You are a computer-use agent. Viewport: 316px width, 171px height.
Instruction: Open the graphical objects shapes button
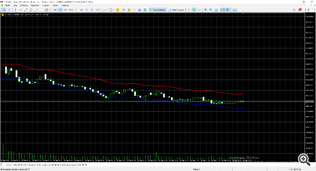(x=46, y=10)
